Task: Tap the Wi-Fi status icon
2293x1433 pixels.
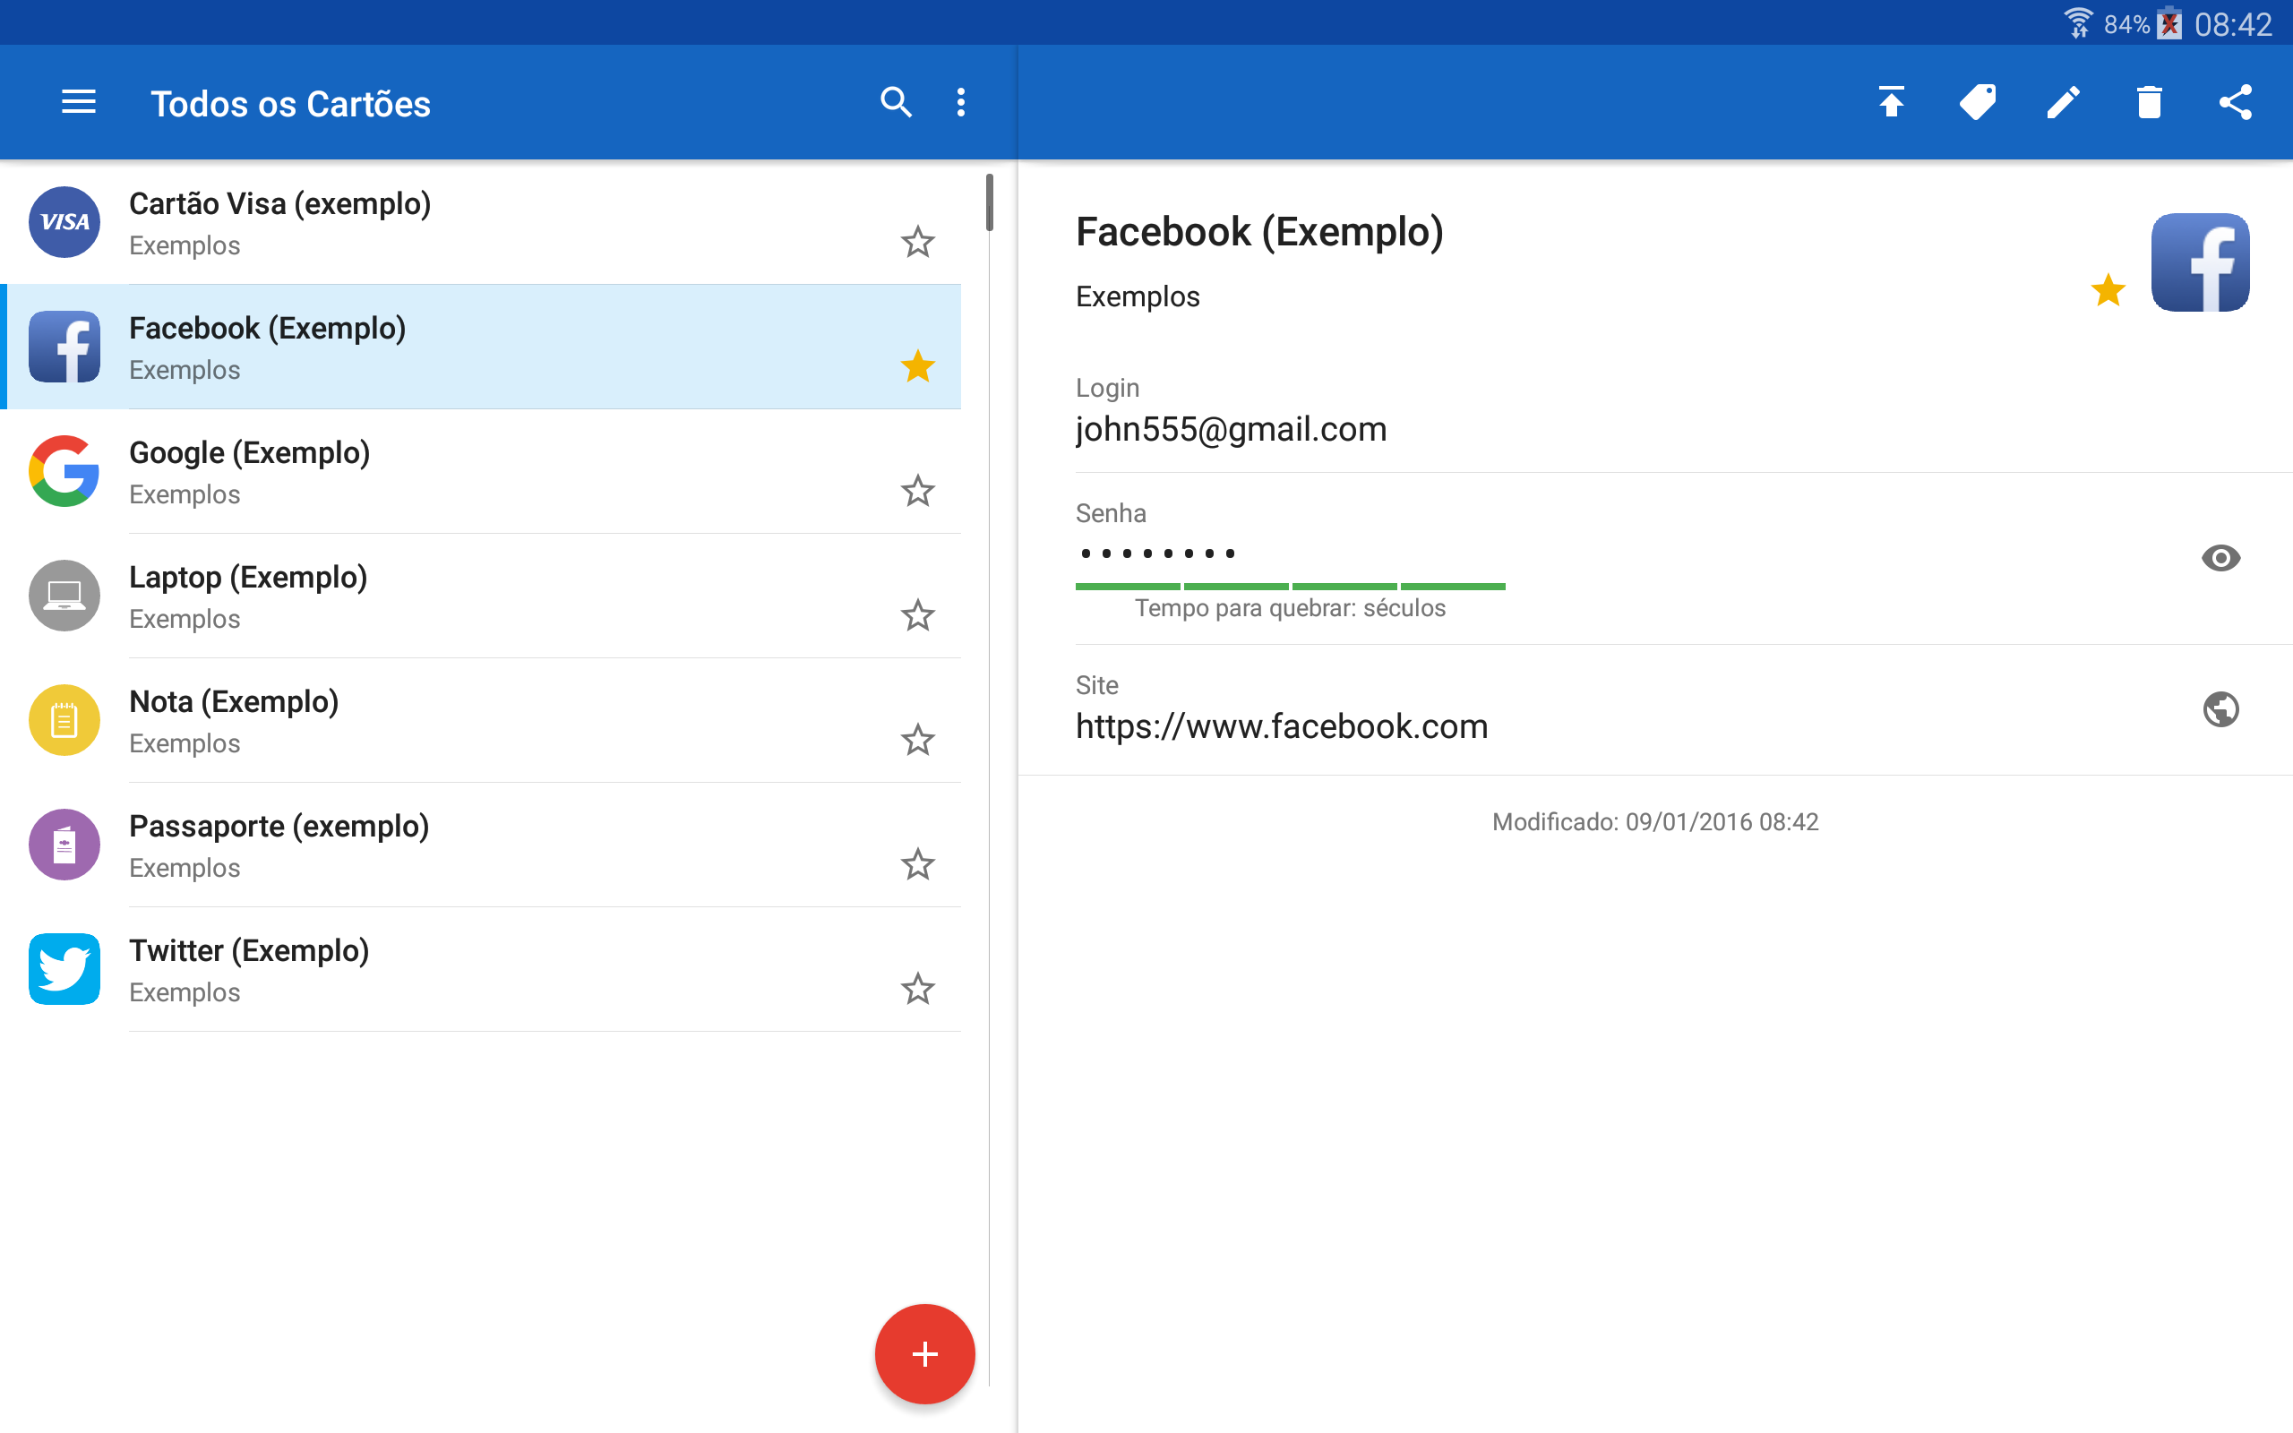Action: [x=2078, y=22]
